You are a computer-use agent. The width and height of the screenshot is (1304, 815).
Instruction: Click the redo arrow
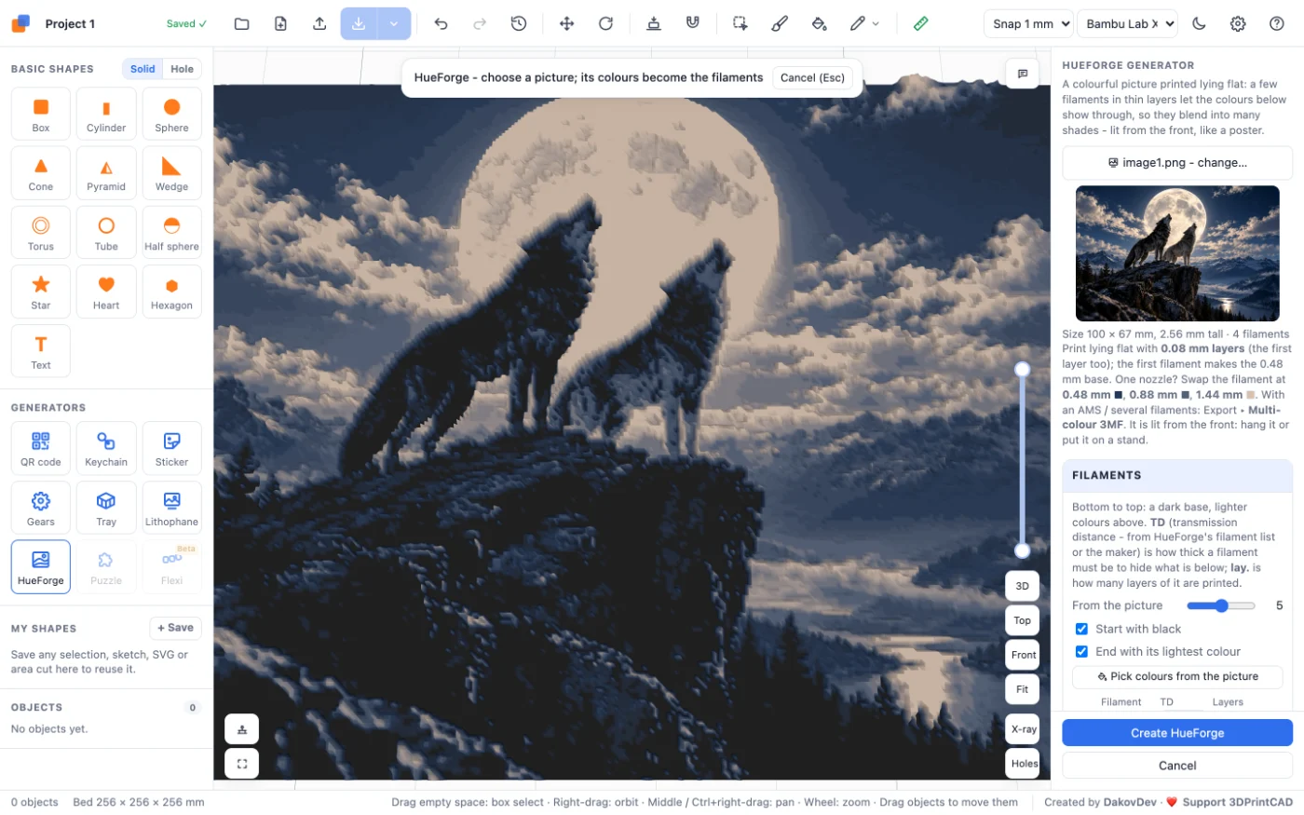point(480,23)
